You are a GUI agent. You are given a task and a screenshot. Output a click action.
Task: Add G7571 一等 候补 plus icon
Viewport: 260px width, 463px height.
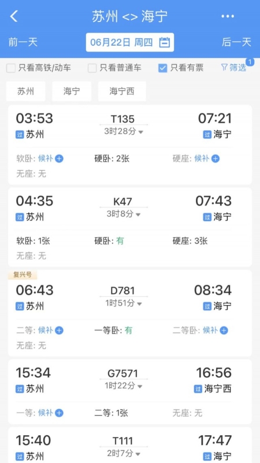[x=60, y=413]
